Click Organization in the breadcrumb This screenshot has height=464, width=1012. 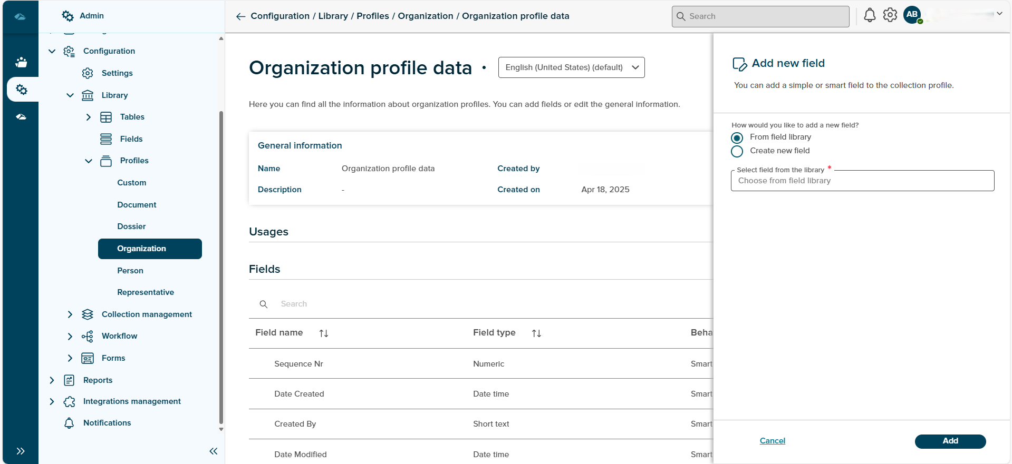click(426, 16)
